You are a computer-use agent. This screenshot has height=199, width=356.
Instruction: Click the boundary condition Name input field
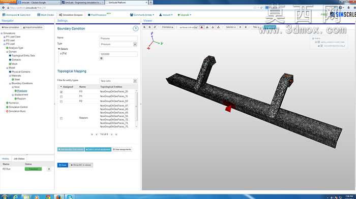(118, 38)
